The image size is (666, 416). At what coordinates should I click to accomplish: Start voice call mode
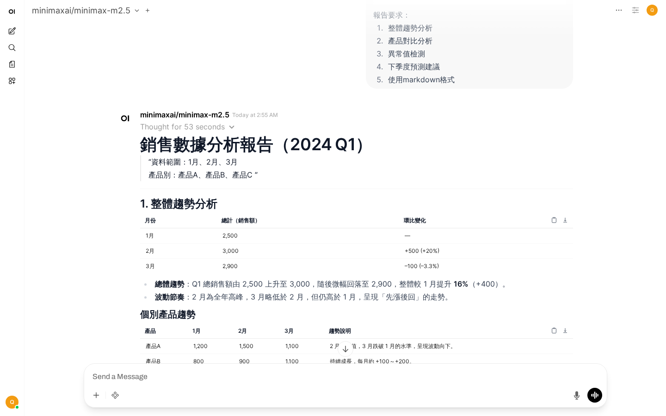click(595, 395)
